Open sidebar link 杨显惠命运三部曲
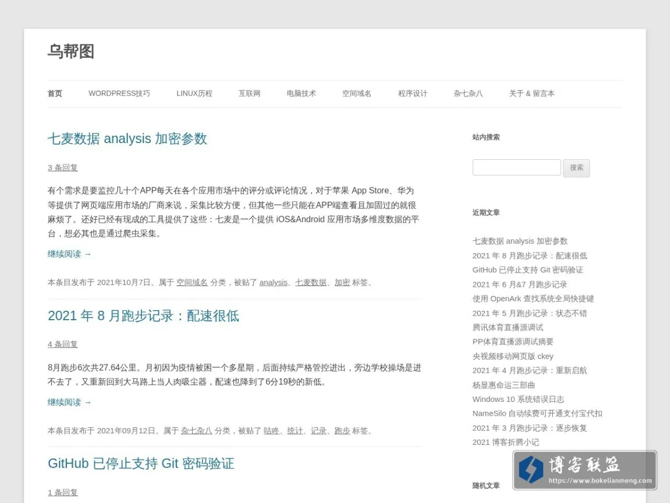 click(x=504, y=385)
